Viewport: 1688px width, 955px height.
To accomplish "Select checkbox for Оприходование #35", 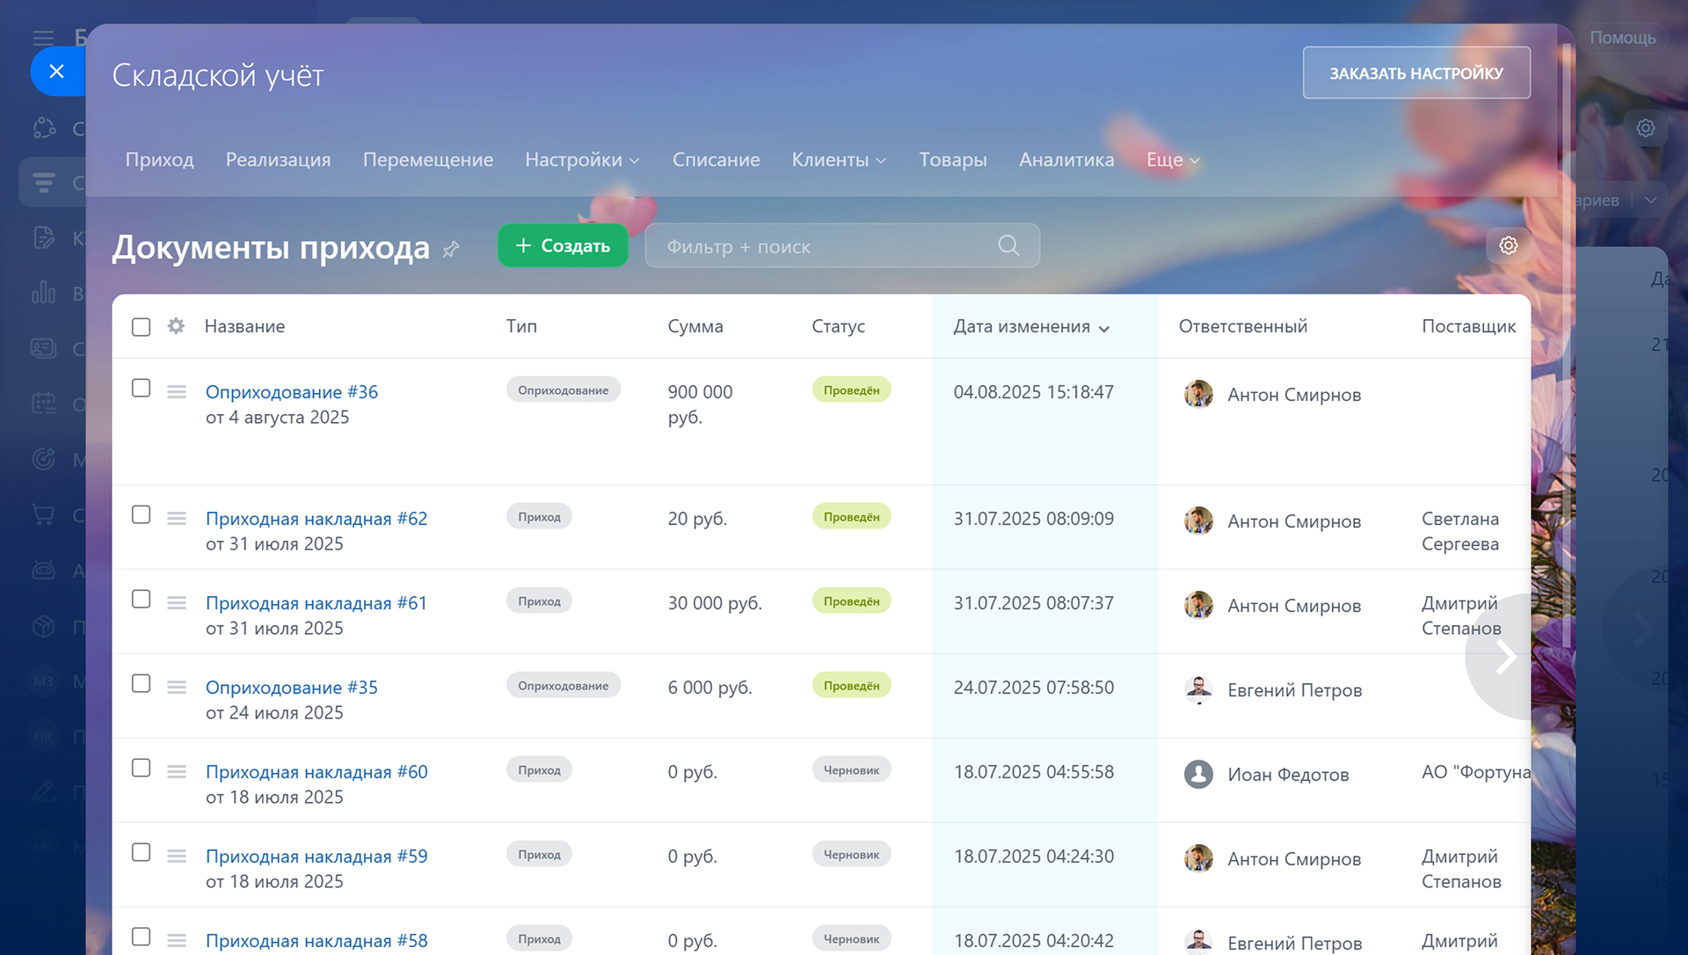I will 141,683.
